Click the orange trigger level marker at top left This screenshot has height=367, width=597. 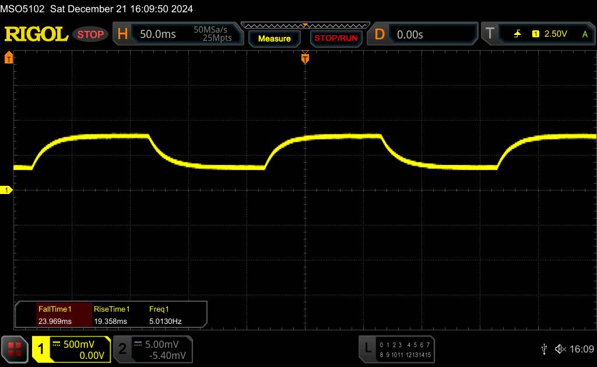[x=9, y=58]
